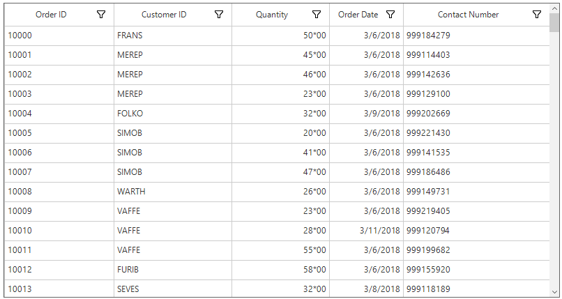Select the FOLKO customer cell

(173, 114)
